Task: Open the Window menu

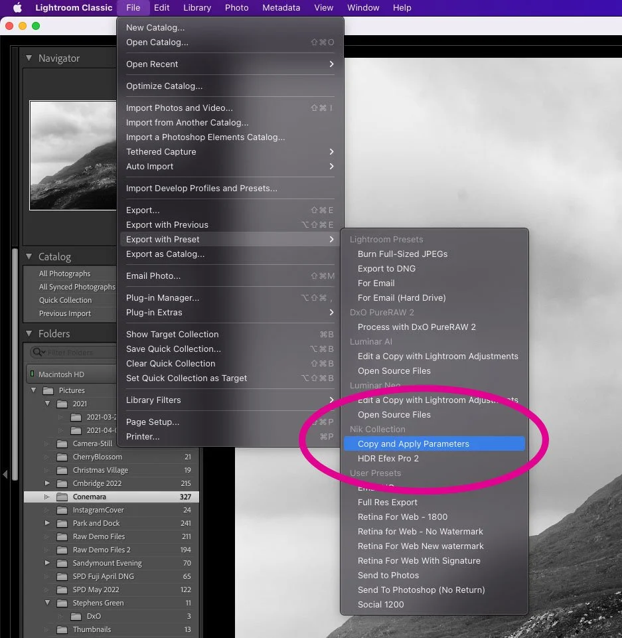Action: click(363, 7)
